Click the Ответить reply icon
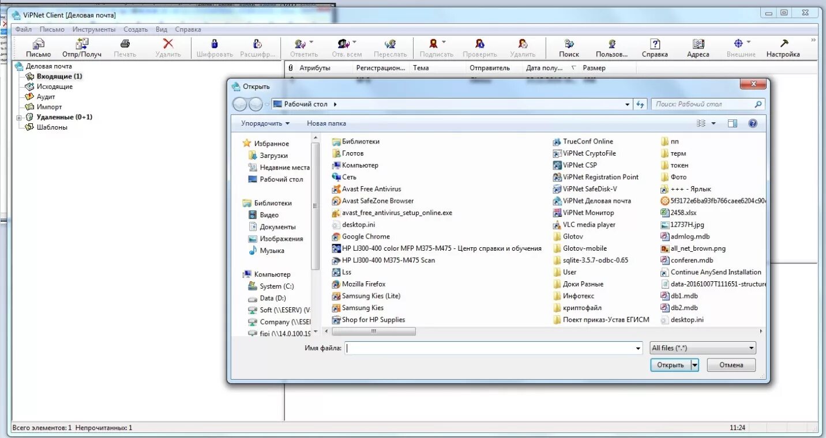 click(x=301, y=44)
